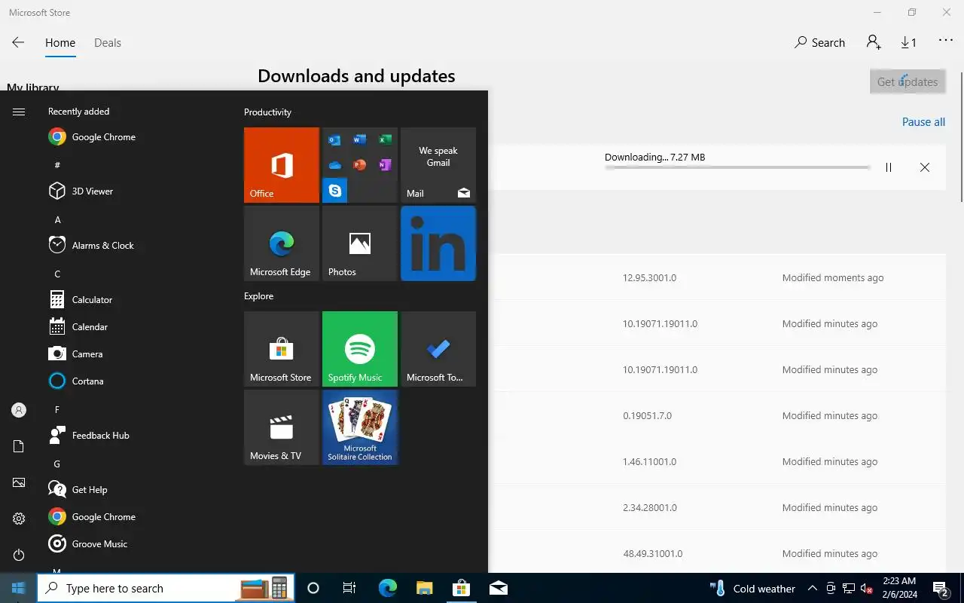964x603 pixels.
Task: Open Settings gear in Start sidebar
Action: [x=19, y=519]
